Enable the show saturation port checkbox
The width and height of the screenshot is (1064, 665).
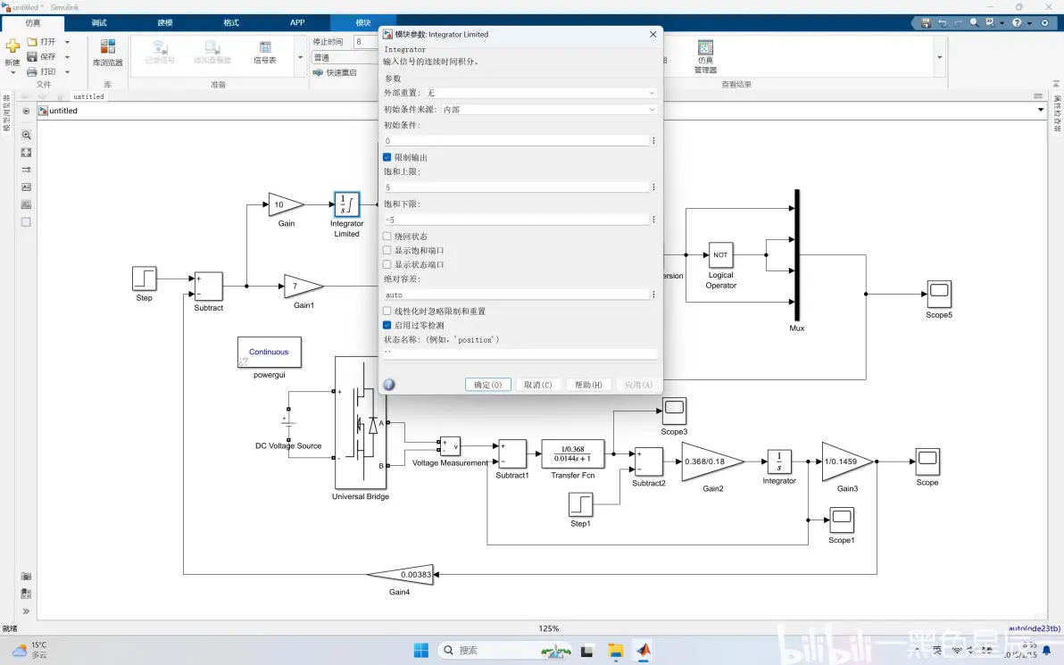click(x=387, y=251)
